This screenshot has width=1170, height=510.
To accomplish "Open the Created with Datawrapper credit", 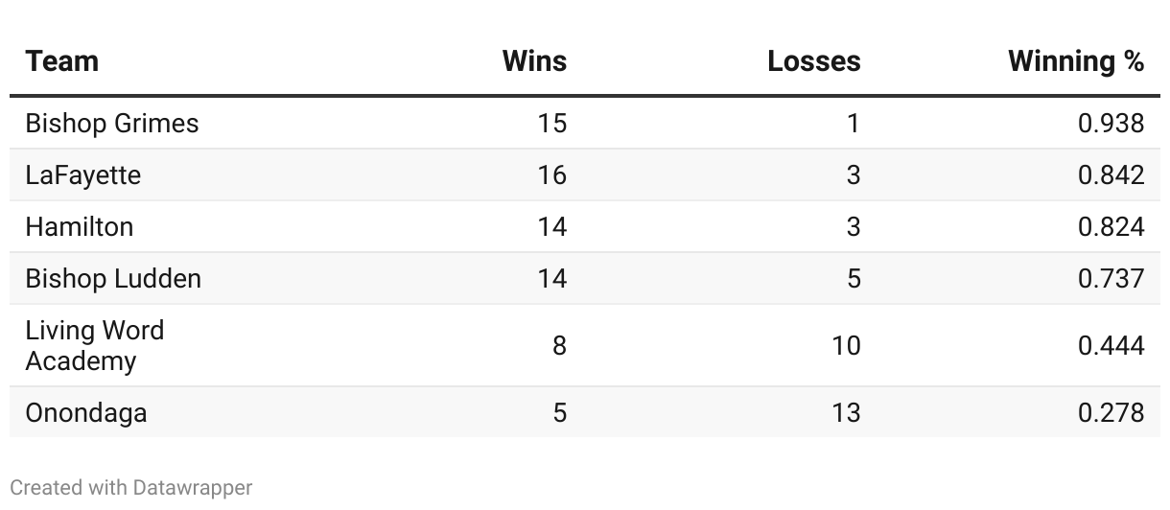I will [x=131, y=488].
